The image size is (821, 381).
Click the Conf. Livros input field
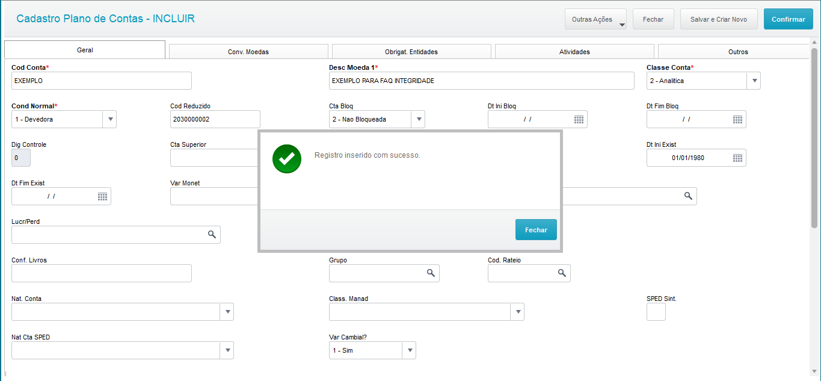tap(101, 273)
